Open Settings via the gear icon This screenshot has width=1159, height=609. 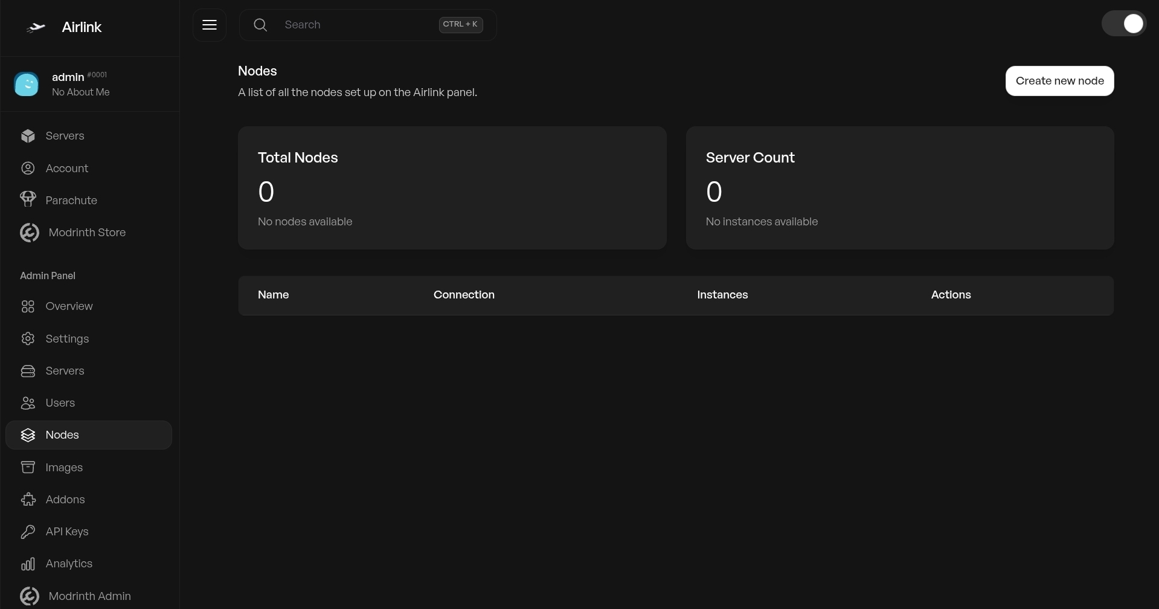point(28,339)
